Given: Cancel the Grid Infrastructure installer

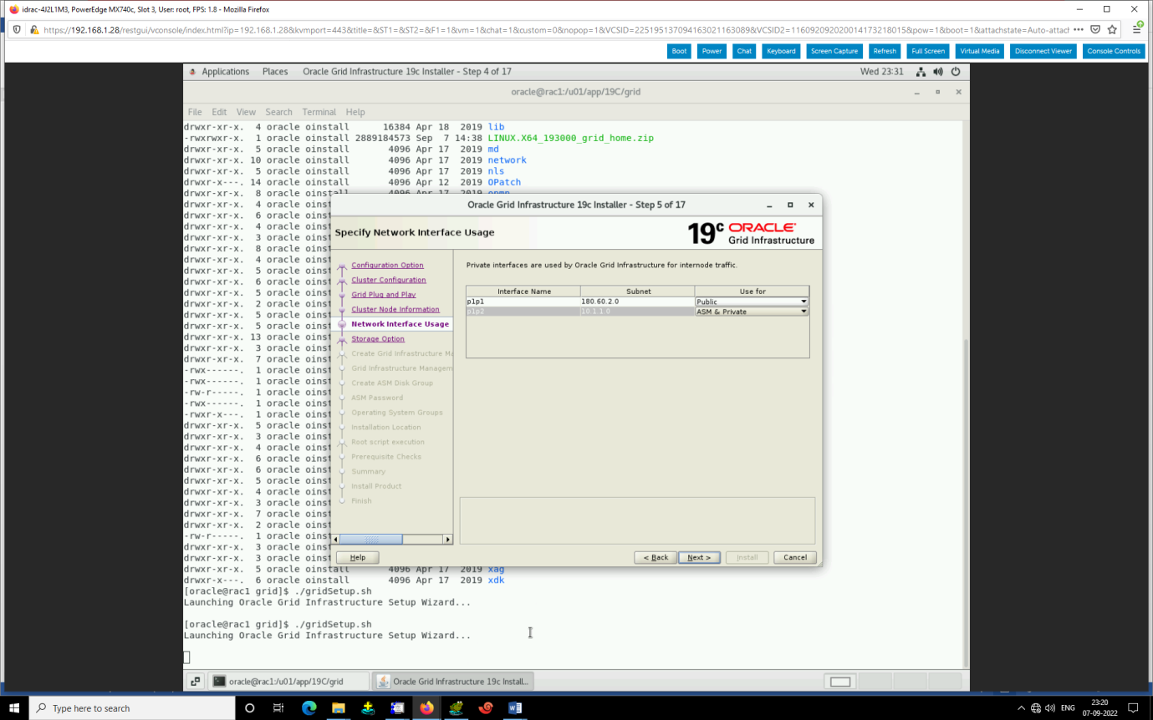Looking at the screenshot, I should [795, 557].
